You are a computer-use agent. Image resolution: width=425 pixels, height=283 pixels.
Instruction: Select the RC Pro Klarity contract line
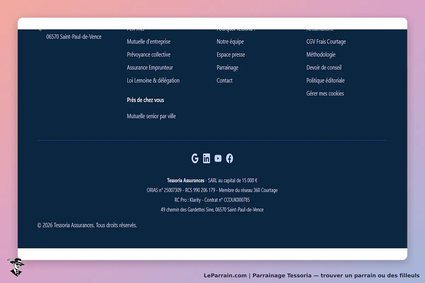coord(212,200)
